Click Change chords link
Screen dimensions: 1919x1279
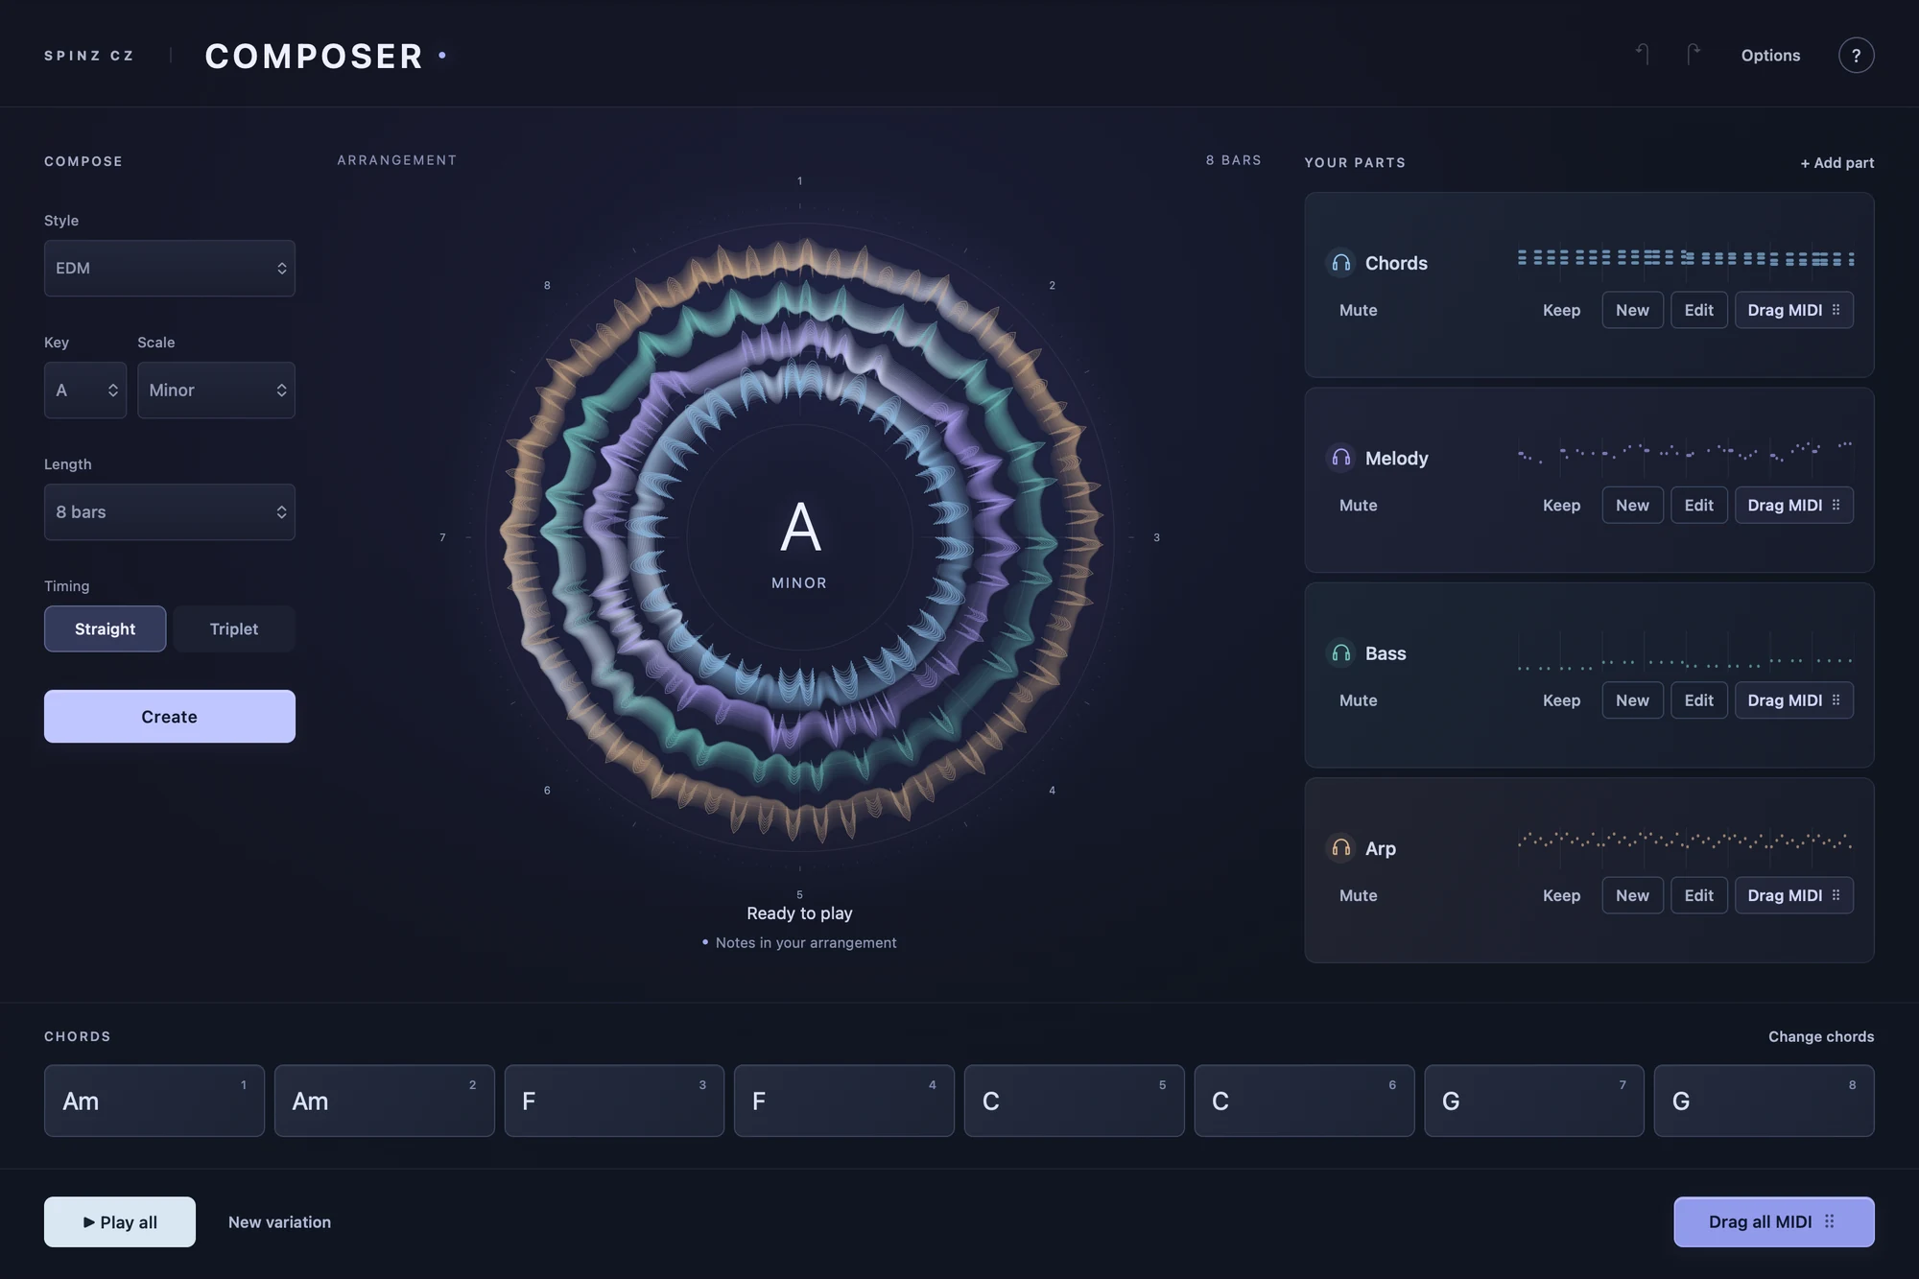[1821, 1036]
